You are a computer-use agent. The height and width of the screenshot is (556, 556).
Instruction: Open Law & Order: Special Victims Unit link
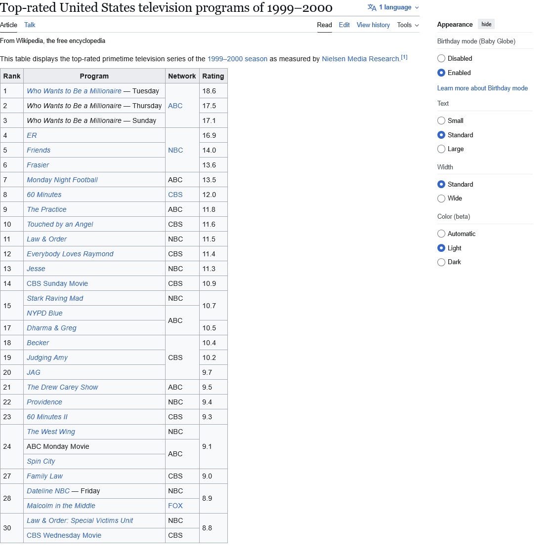[80, 521]
